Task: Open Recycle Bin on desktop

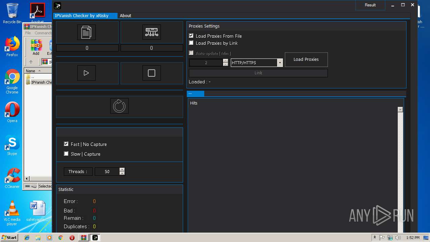Action: tap(12, 13)
